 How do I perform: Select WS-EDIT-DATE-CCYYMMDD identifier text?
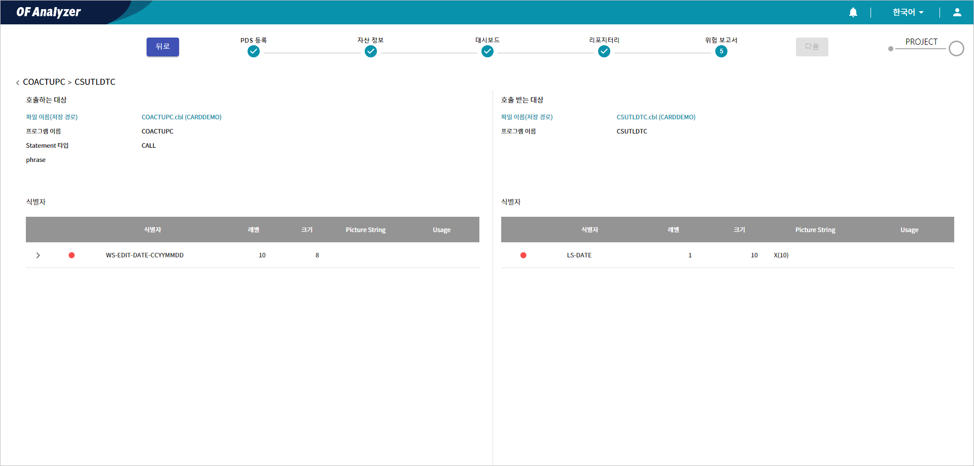pos(145,255)
